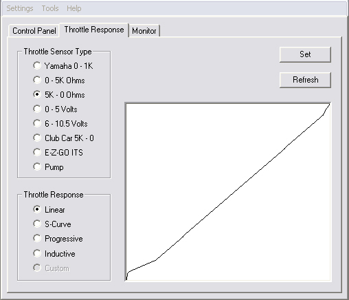
Task: Open the Settings menu
Action: [20, 8]
